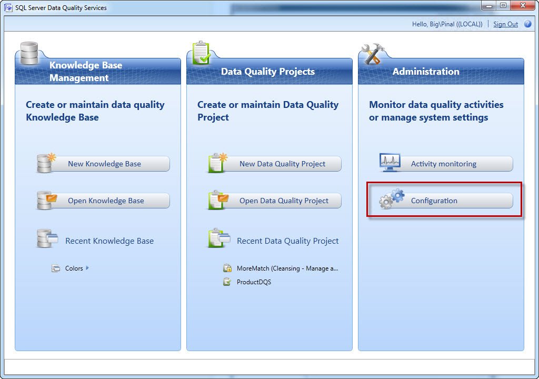This screenshot has height=379, width=539.
Task: Click the Recent Data Quality Project clipboard icon
Action: 219,238
